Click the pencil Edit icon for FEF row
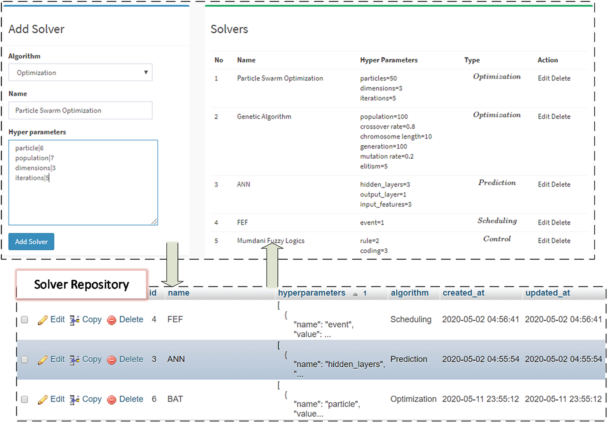 tap(43, 320)
